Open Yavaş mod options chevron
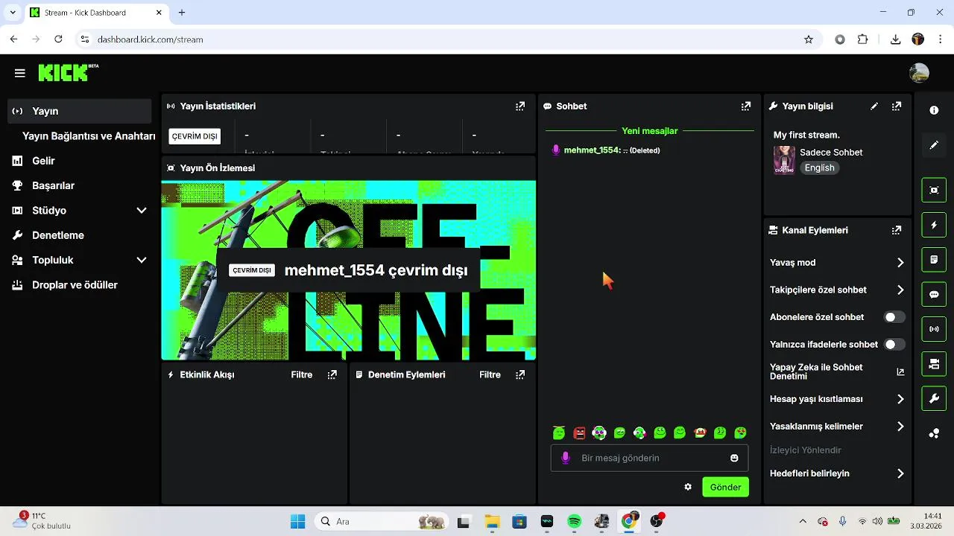The height and width of the screenshot is (536, 954). point(900,263)
